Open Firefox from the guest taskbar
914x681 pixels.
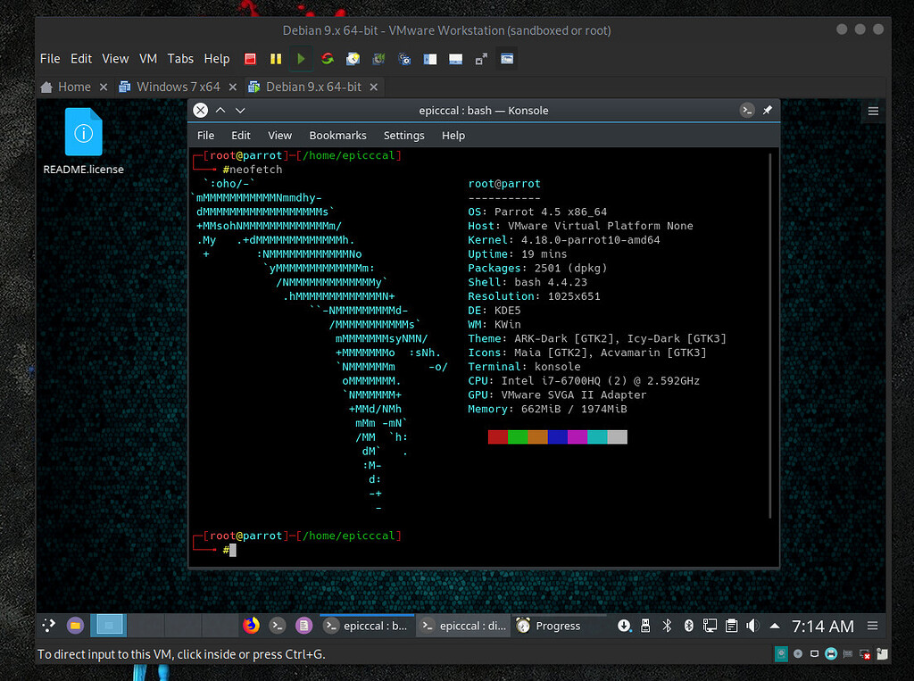point(251,626)
